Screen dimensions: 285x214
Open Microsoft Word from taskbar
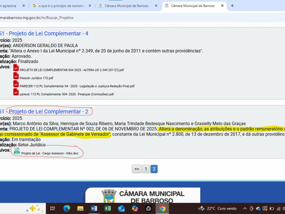(94, 208)
